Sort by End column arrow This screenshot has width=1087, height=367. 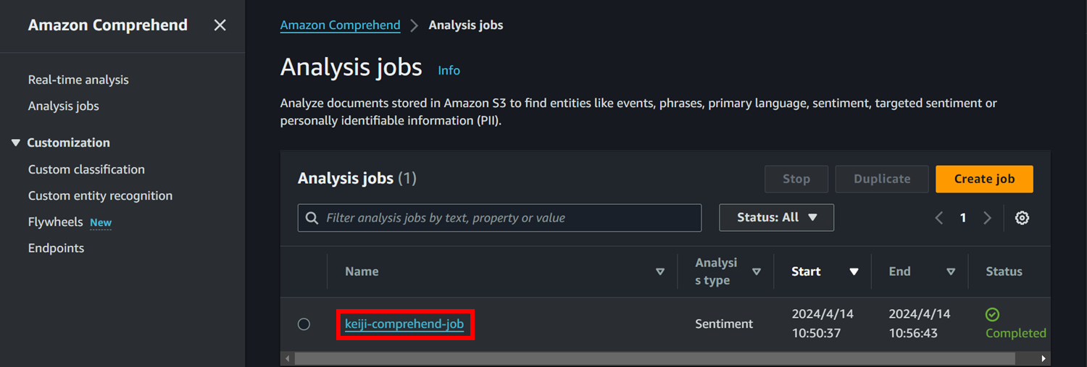click(951, 272)
